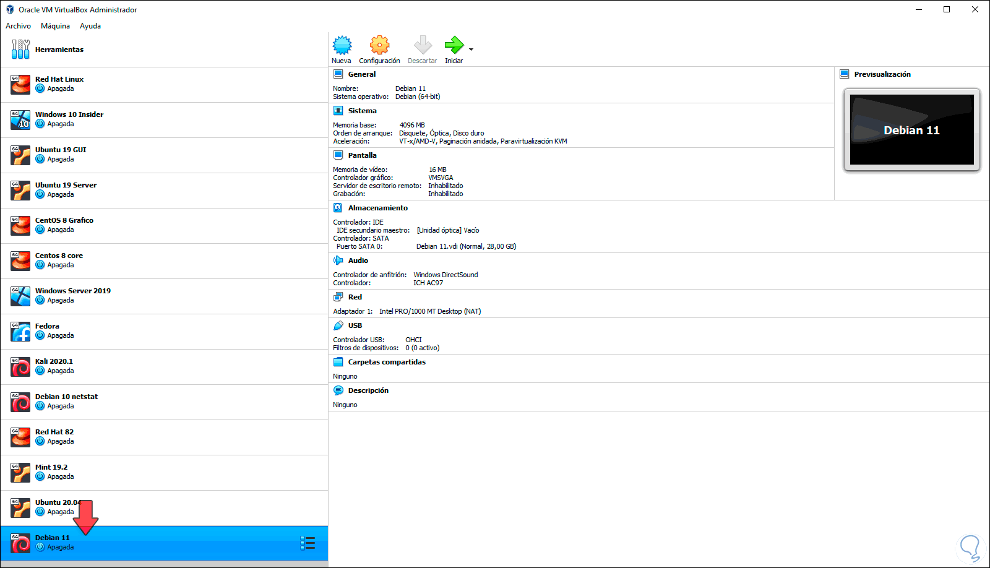
Task: Click the CentOS 8 Grafico VM icon
Action: pyautogui.click(x=20, y=225)
